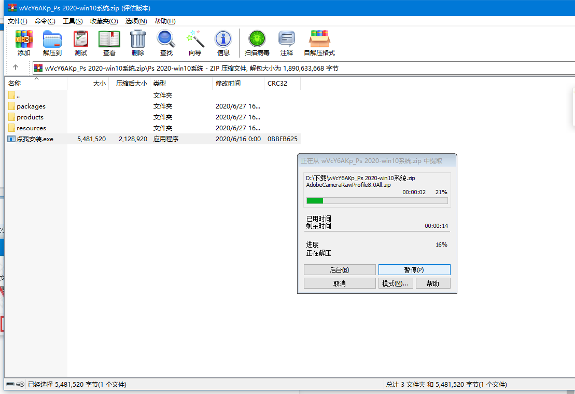
Task: Click the 2020/6/16 0:00 modified date
Action: tap(238, 139)
